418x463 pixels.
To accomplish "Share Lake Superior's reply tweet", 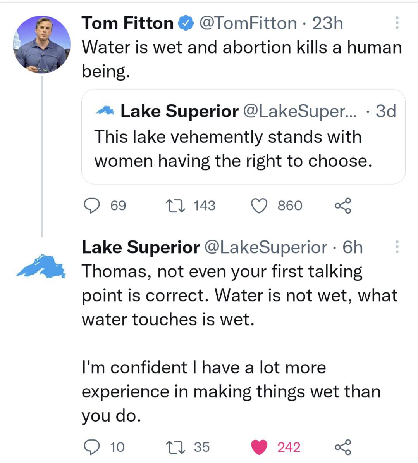I will tap(342, 447).
